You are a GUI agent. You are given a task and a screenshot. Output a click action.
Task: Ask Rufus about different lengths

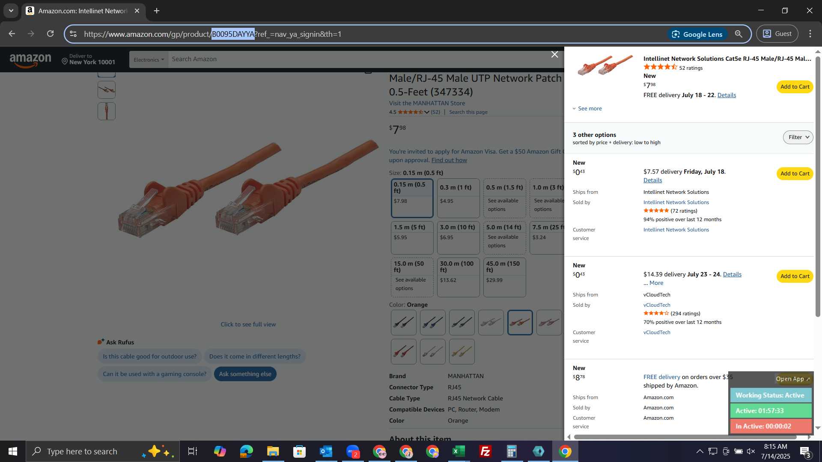(255, 356)
